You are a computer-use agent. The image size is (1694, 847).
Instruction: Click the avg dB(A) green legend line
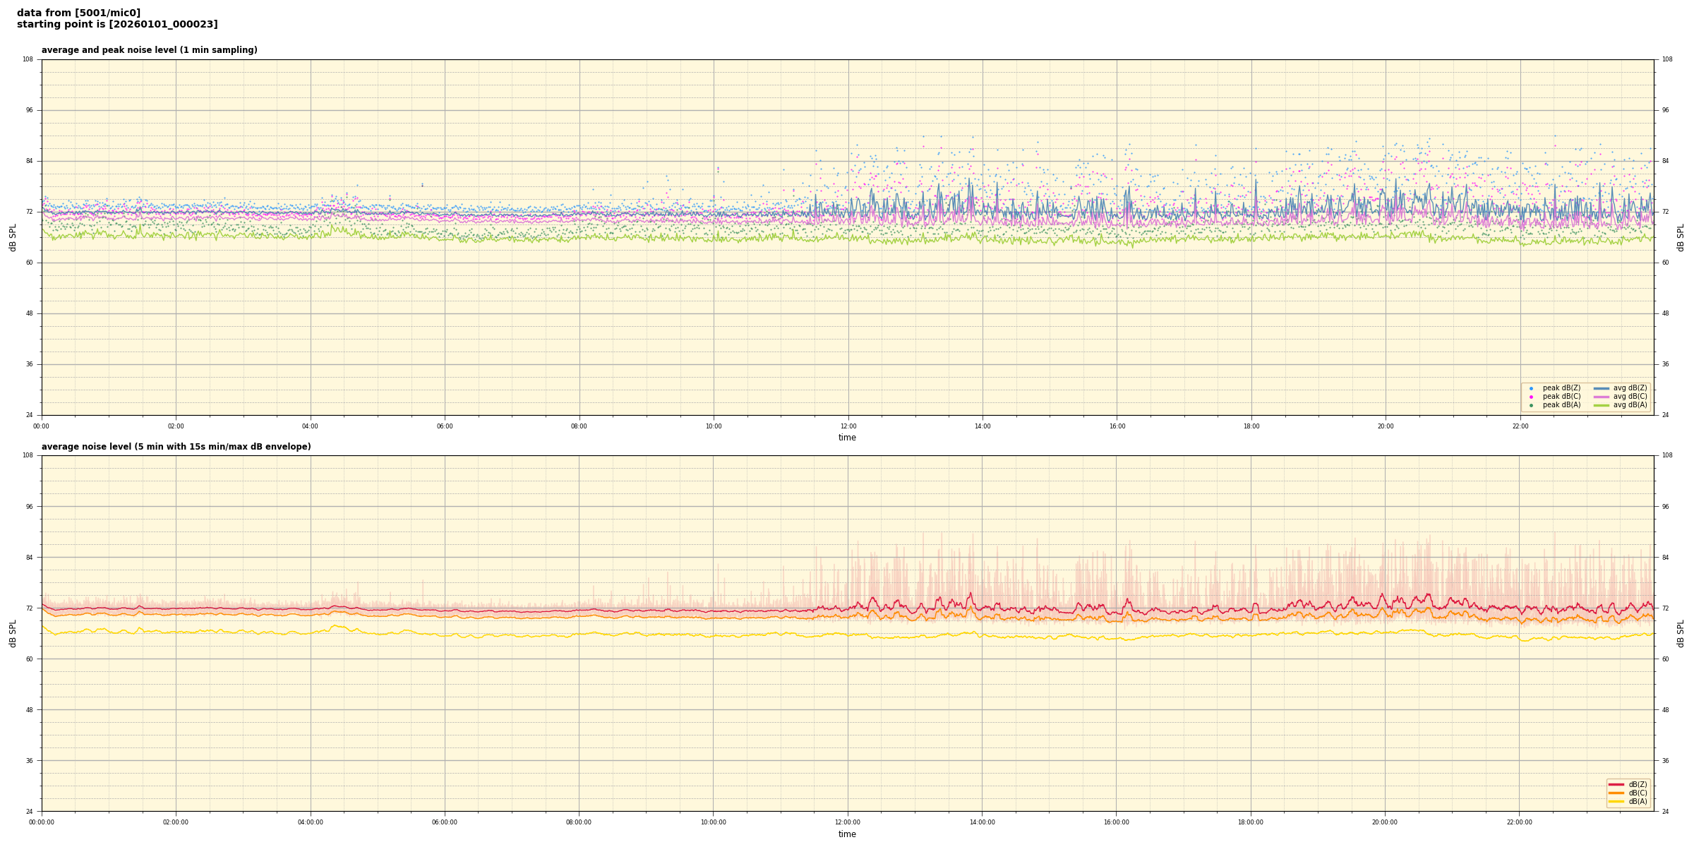point(1602,405)
